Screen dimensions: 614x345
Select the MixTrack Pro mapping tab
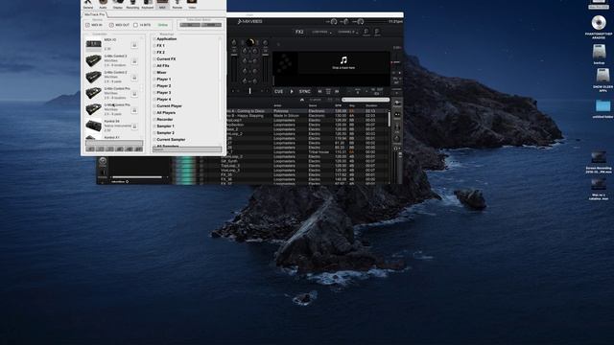94,14
